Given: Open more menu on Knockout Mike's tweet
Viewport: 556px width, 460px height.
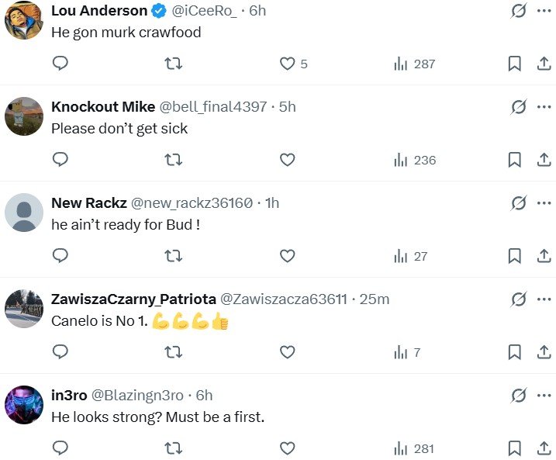Looking at the screenshot, I should point(544,107).
